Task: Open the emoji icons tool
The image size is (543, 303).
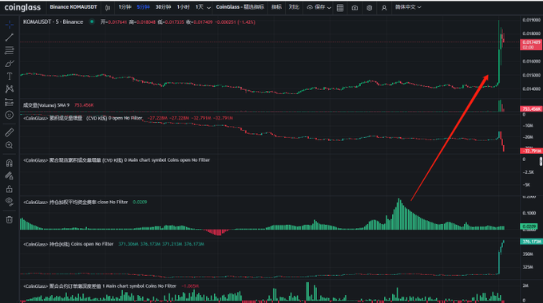Action: pyautogui.click(x=10, y=115)
